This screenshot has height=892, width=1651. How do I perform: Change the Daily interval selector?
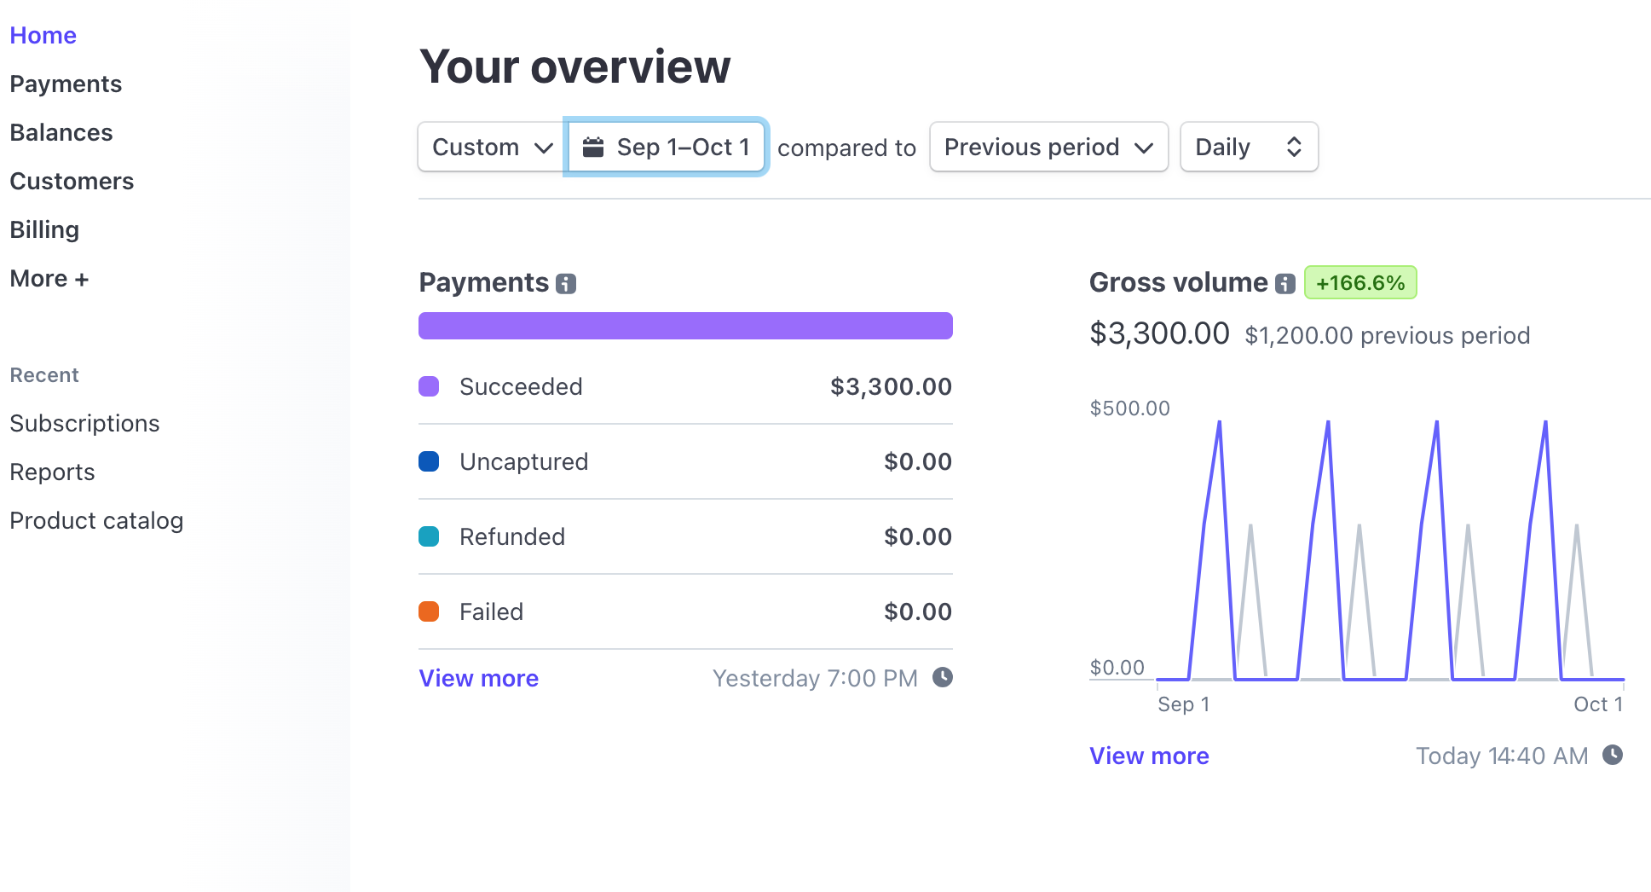click(x=1248, y=148)
